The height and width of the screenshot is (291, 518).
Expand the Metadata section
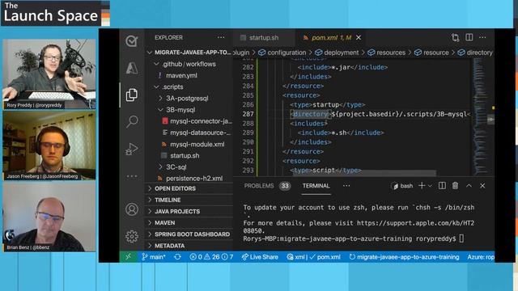coord(189,246)
